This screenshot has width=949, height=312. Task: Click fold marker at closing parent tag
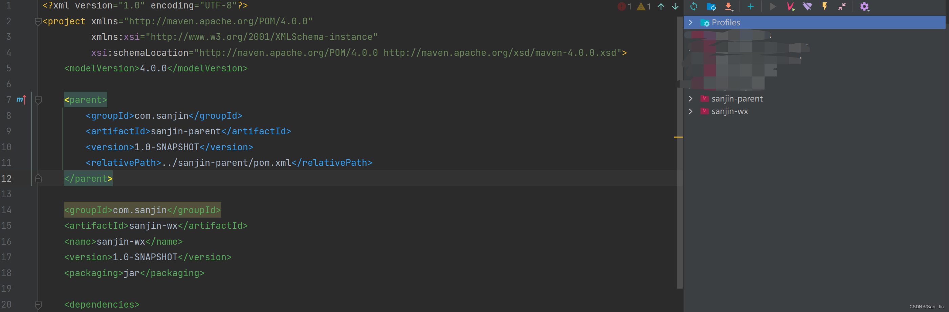(38, 179)
